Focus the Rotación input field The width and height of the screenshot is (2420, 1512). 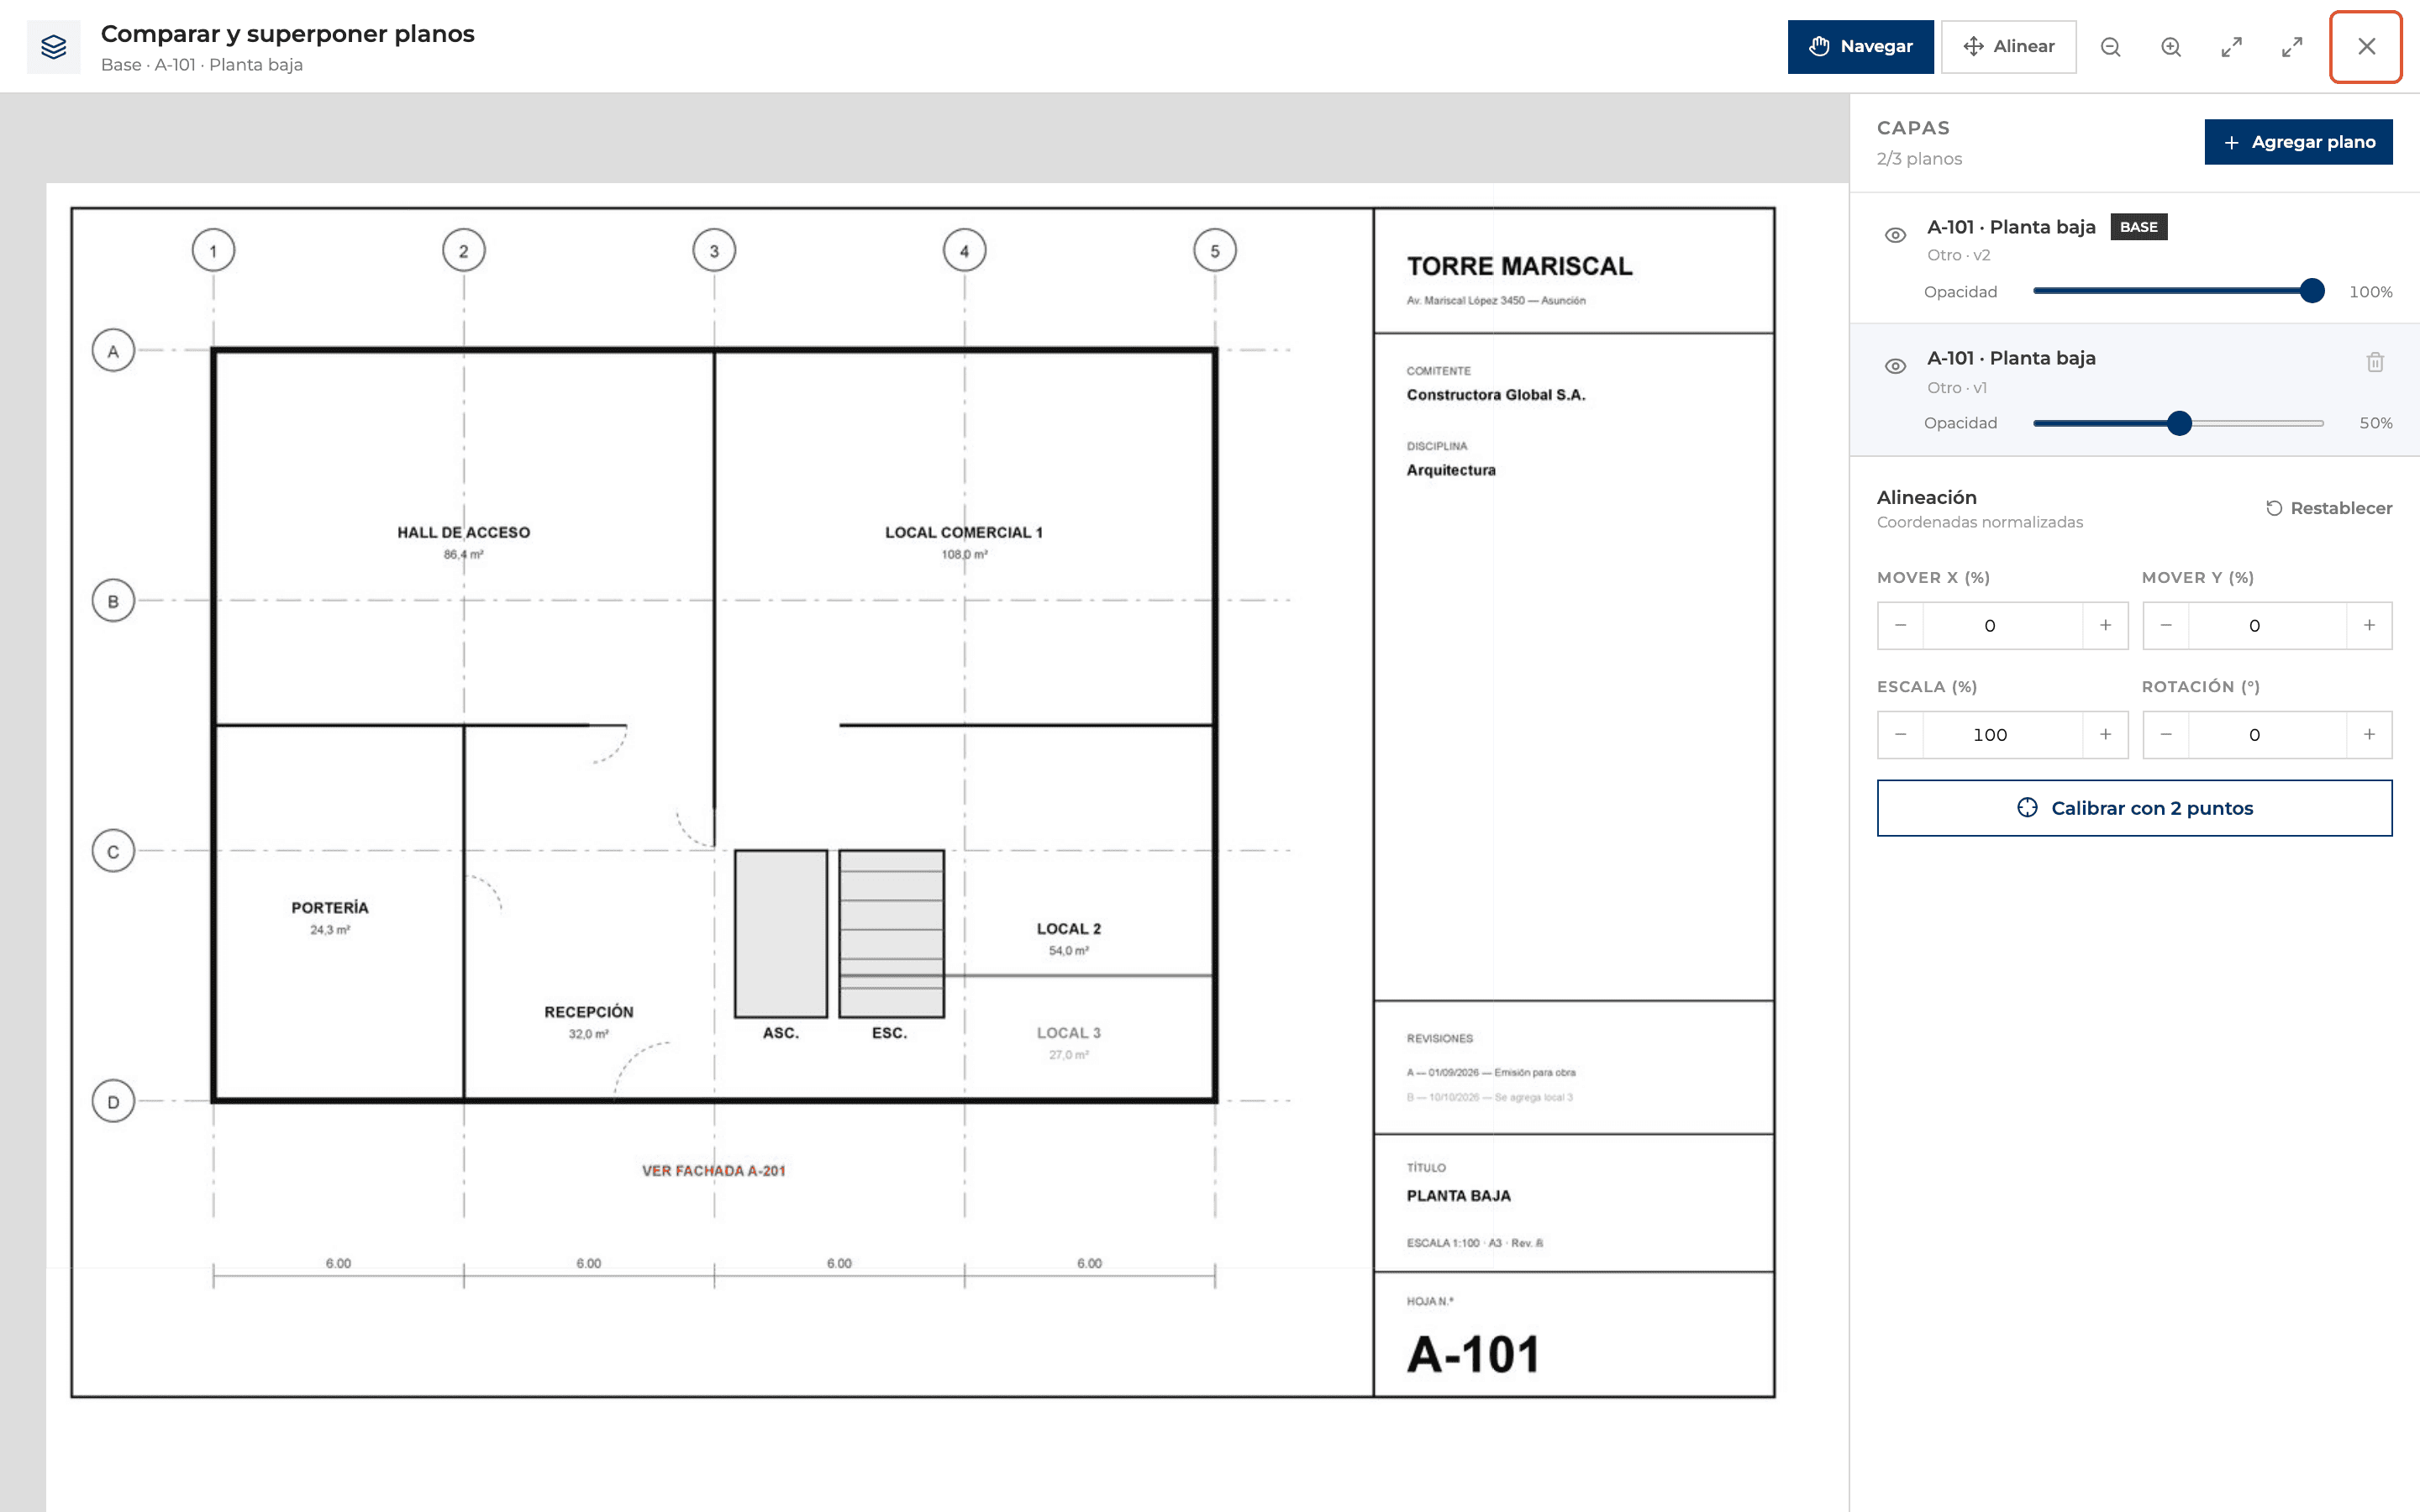coord(2267,735)
